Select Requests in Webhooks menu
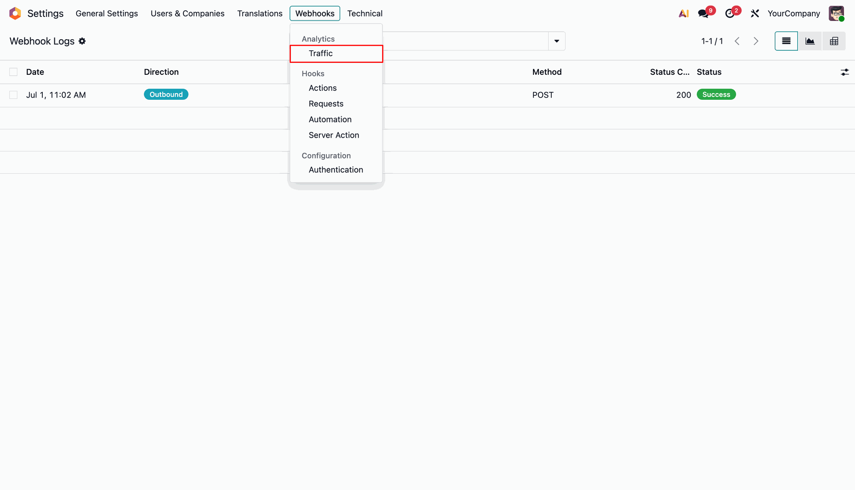The height and width of the screenshot is (490, 855). [336, 104]
